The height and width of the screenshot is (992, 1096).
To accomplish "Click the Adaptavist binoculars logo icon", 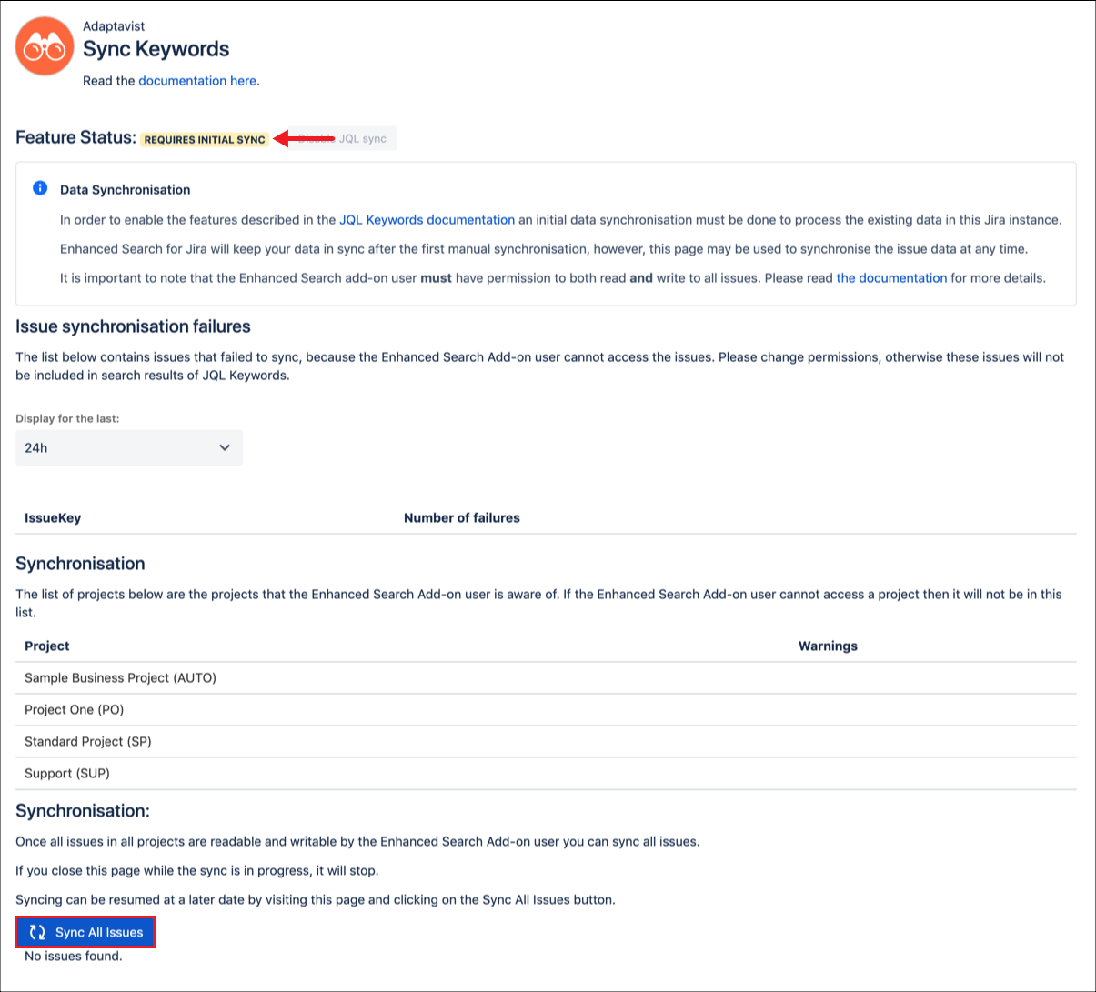I will coord(45,45).
